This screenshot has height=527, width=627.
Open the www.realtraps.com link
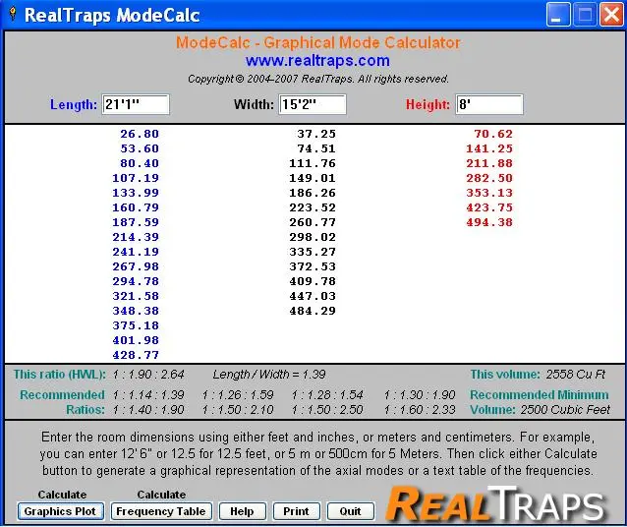(317, 61)
